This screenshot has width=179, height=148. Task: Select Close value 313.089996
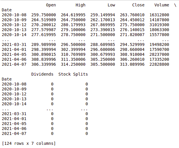pos(132,64)
